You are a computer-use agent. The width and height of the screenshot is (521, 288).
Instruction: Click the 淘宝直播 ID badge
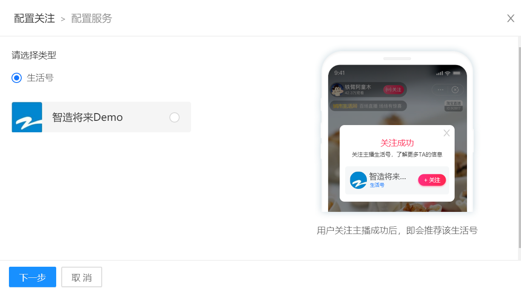pos(454,106)
